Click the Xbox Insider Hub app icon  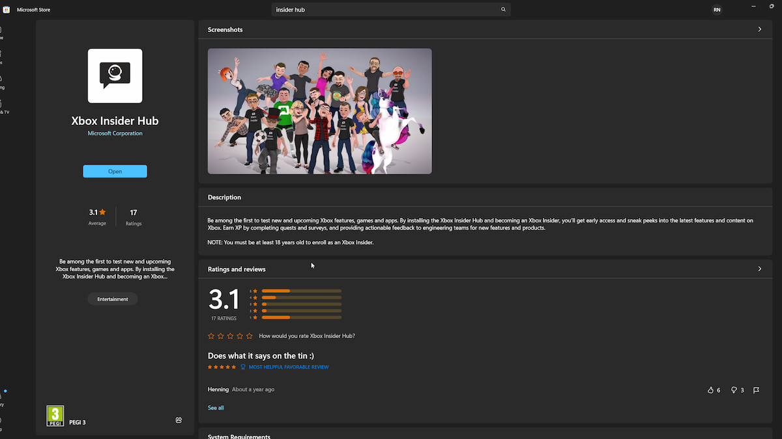click(x=115, y=75)
